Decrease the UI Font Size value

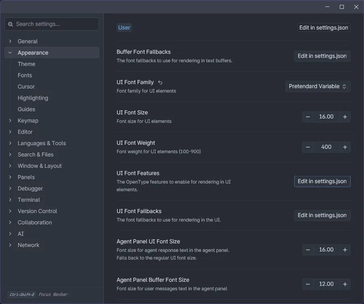tap(308, 117)
